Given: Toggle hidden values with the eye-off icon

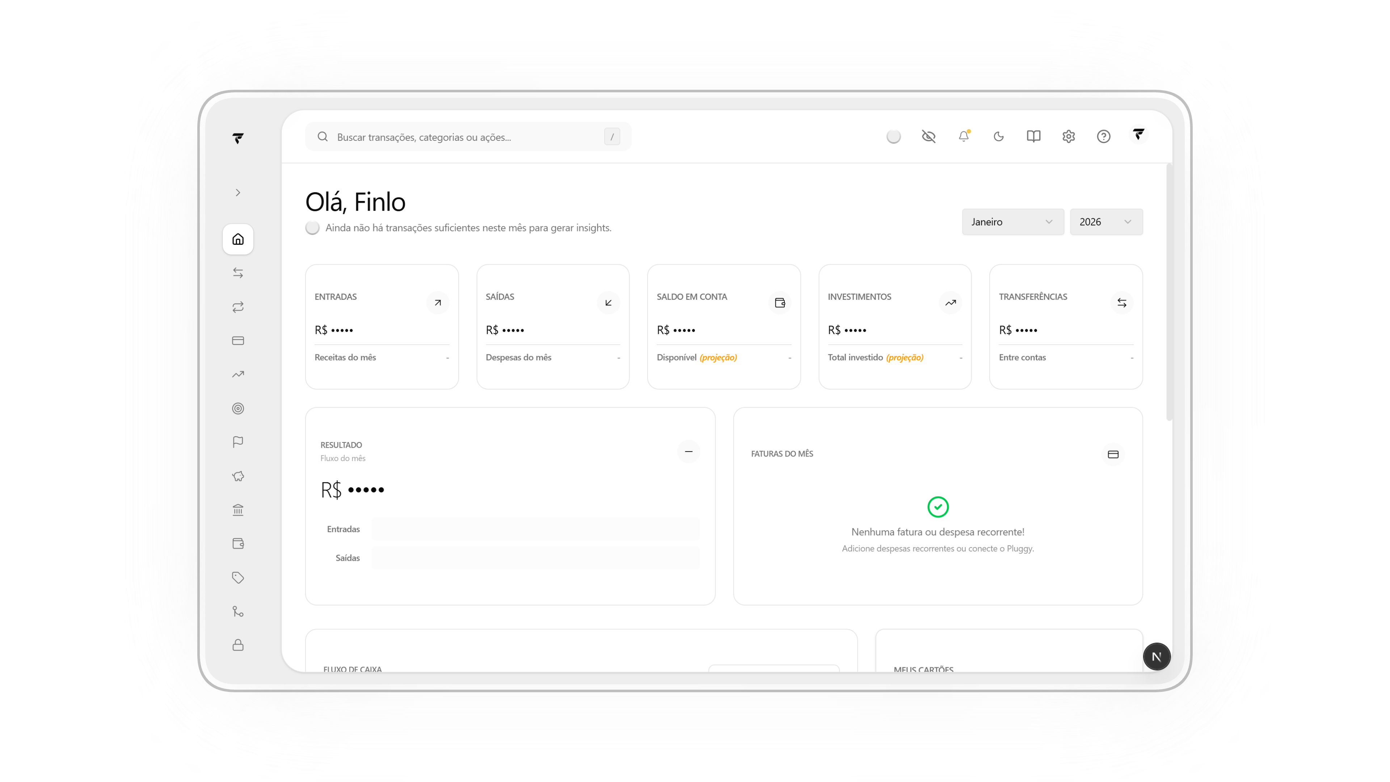Looking at the screenshot, I should (x=928, y=136).
